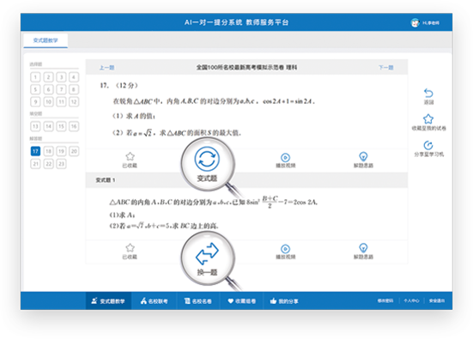
Task: Open 我的分享 thumbs-up item in bottom bar
Action: (284, 300)
